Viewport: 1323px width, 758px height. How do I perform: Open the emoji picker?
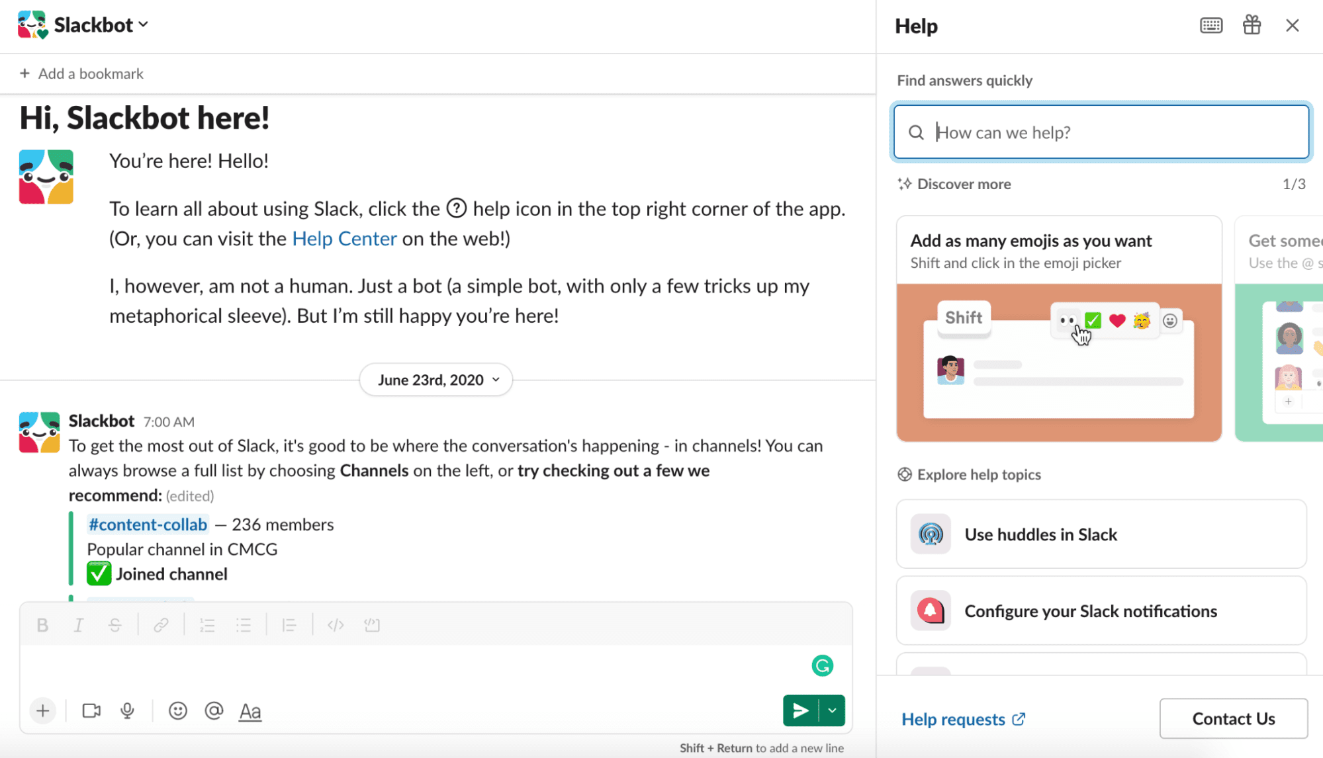point(177,711)
